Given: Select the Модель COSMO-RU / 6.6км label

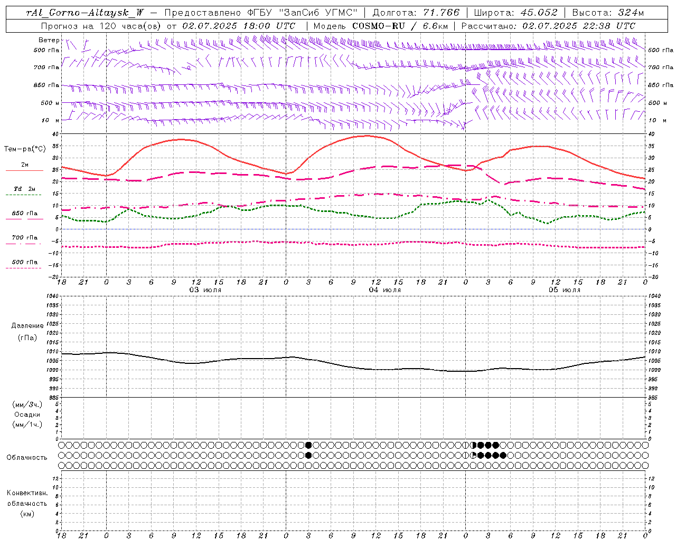Looking at the screenshot, I should click(x=380, y=26).
